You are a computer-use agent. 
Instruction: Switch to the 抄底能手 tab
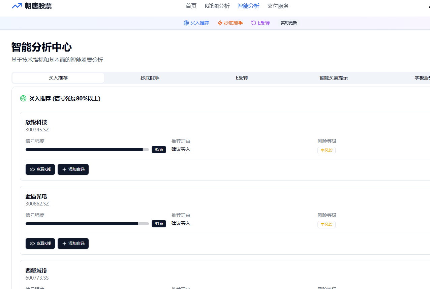click(150, 78)
